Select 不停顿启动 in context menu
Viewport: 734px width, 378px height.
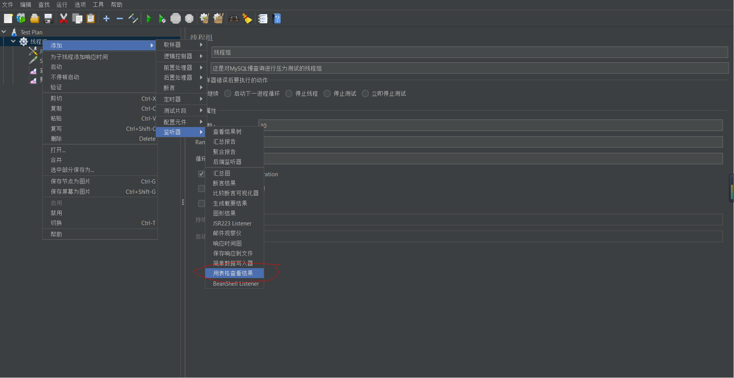(x=100, y=77)
